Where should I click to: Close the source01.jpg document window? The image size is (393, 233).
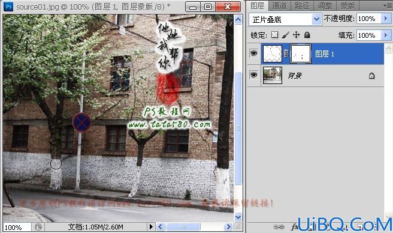228,7
